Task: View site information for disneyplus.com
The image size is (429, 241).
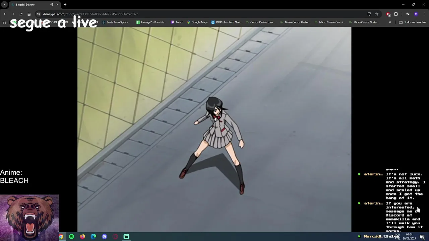Action: [39, 14]
